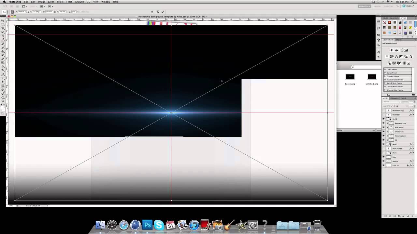Screen dimensions: 417x234
Task: Hide the Layer 24 layer
Action: coord(383,165)
